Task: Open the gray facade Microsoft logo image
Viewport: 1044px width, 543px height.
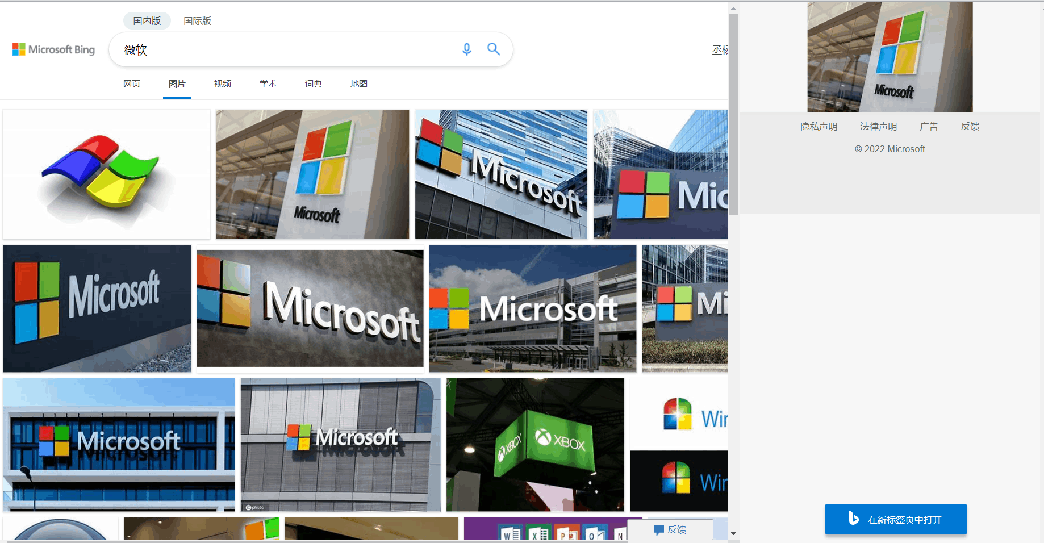Action: tap(340, 445)
